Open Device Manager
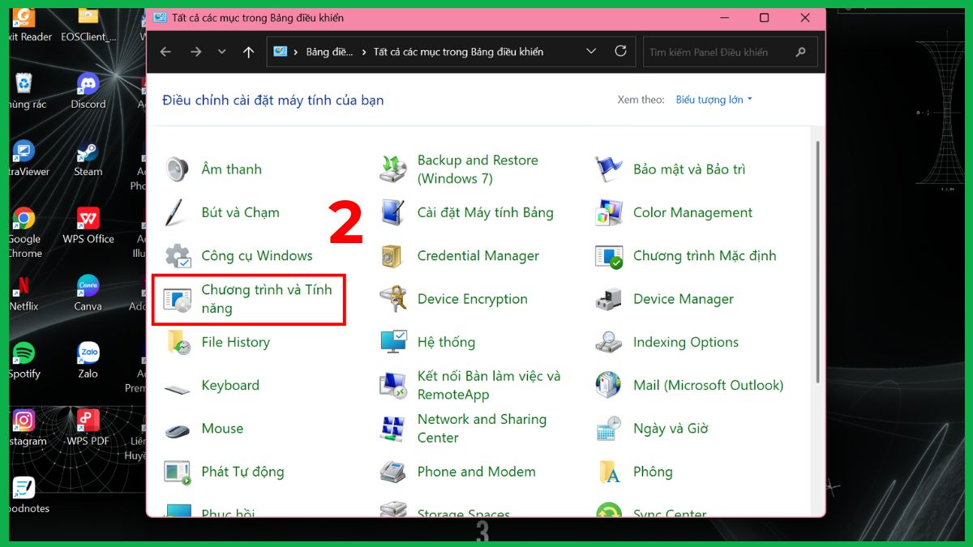Screen dimensions: 973x547 tap(683, 299)
